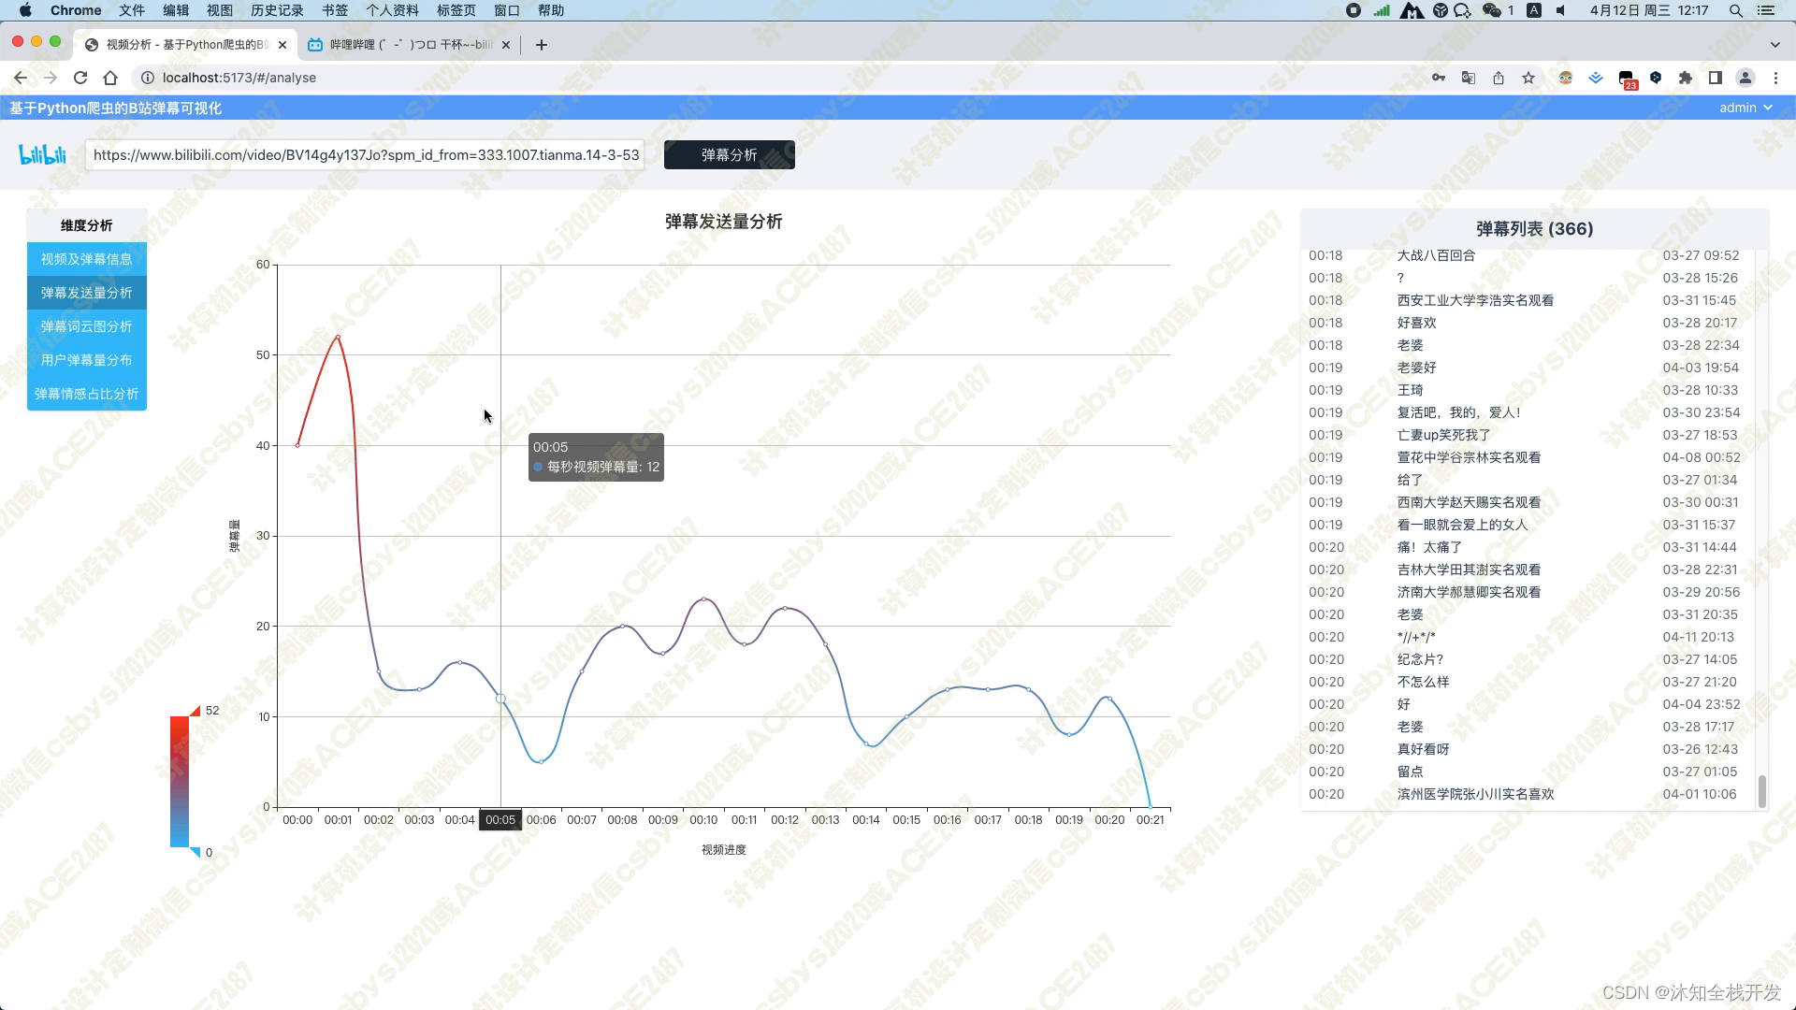Open the 书签 menu
Viewport: 1796px width, 1010px height.
(x=335, y=10)
